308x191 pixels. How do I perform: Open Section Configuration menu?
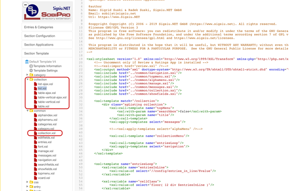click(x=47, y=36)
